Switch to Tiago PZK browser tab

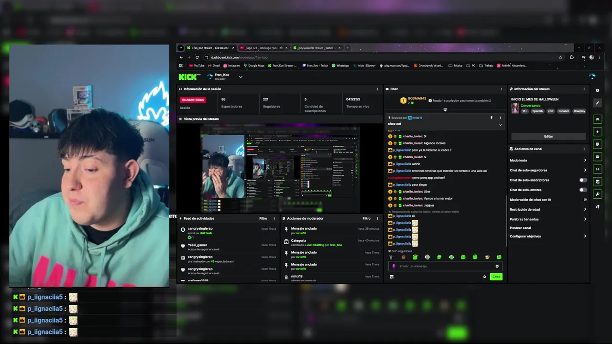(x=263, y=48)
